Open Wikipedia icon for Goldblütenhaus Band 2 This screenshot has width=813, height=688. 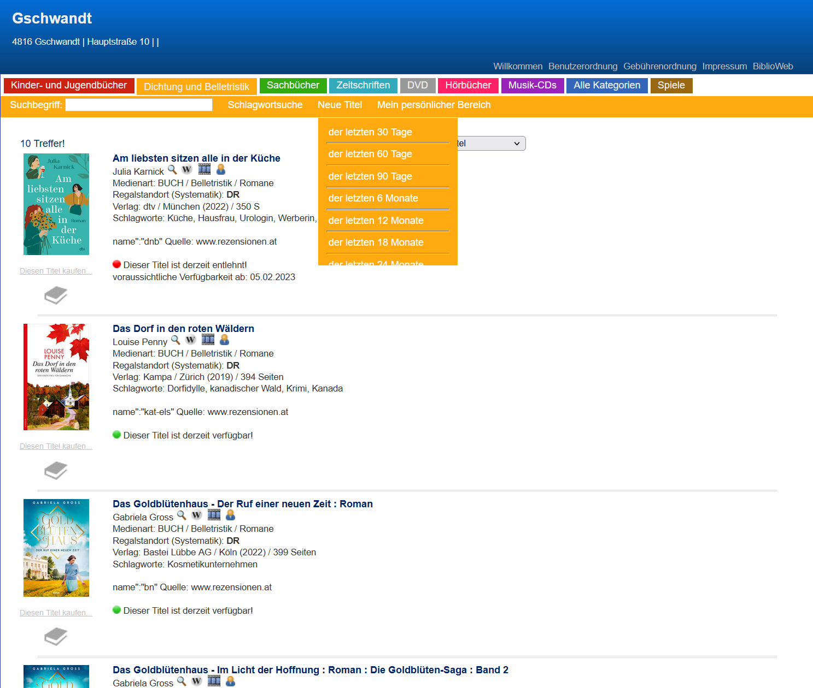tap(196, 681)
